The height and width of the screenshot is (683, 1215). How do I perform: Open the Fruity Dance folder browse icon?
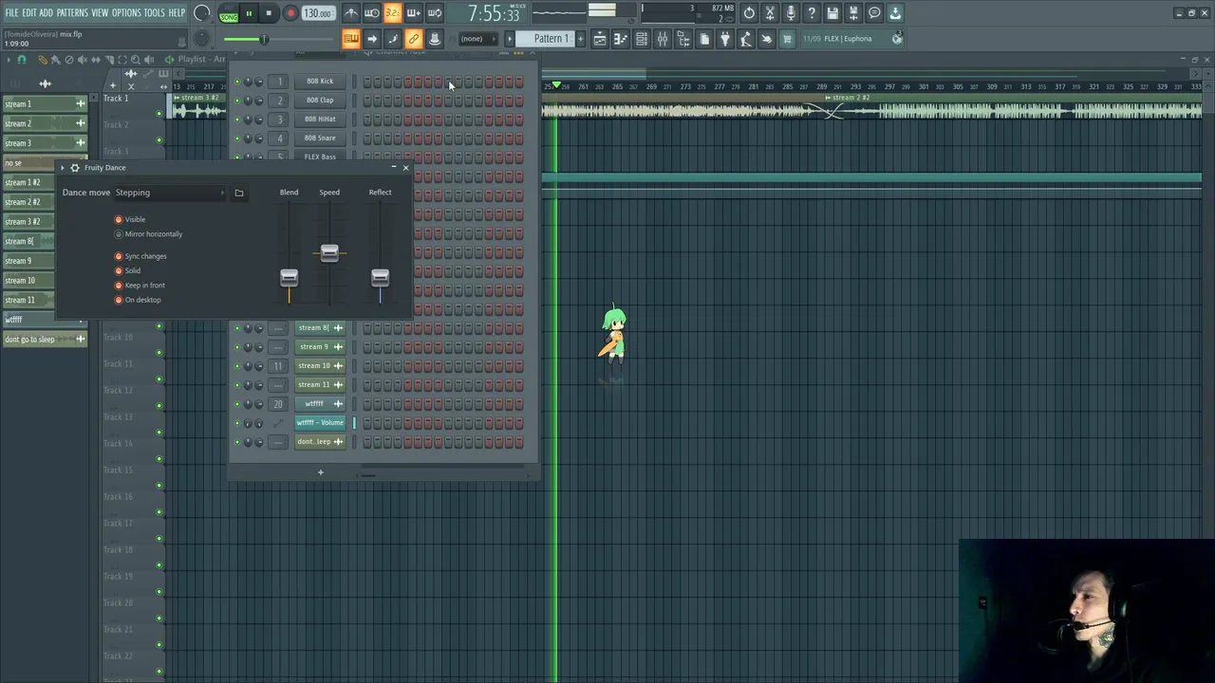[239, 193]
